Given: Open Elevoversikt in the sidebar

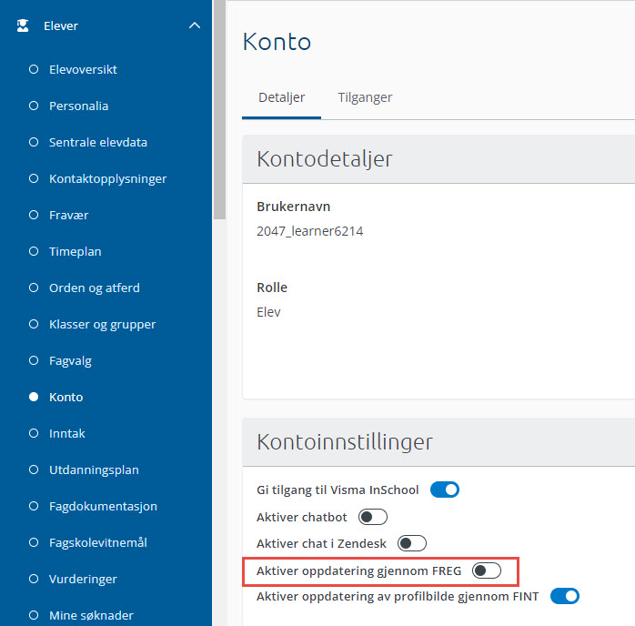Looking at the screenshot, I should point(83,70).
